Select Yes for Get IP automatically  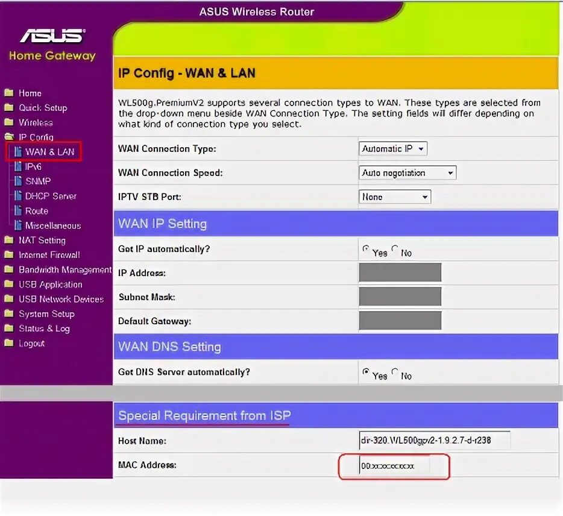tap(365, 248)
